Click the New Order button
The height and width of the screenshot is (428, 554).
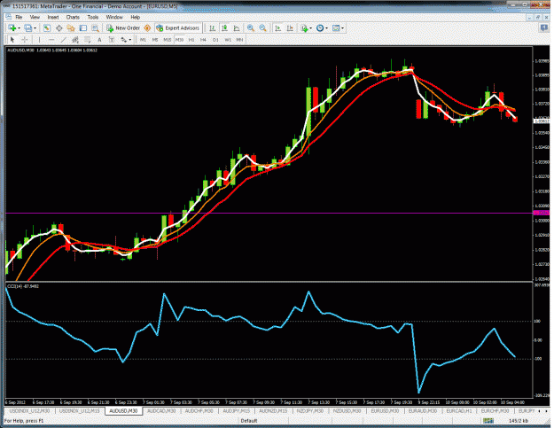click(124, 27)
